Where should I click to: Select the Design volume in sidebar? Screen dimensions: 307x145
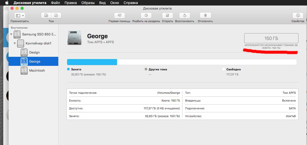point(33,52)
